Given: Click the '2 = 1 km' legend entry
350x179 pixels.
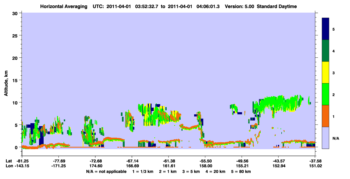Looking at the screenshot, I should click(168, 171).
